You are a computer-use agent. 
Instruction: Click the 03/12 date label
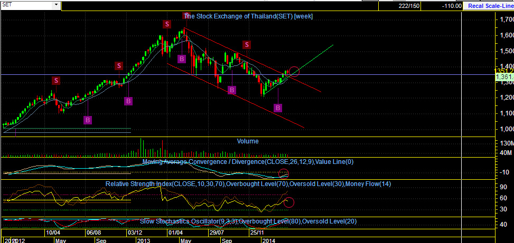tap(135, 233)
